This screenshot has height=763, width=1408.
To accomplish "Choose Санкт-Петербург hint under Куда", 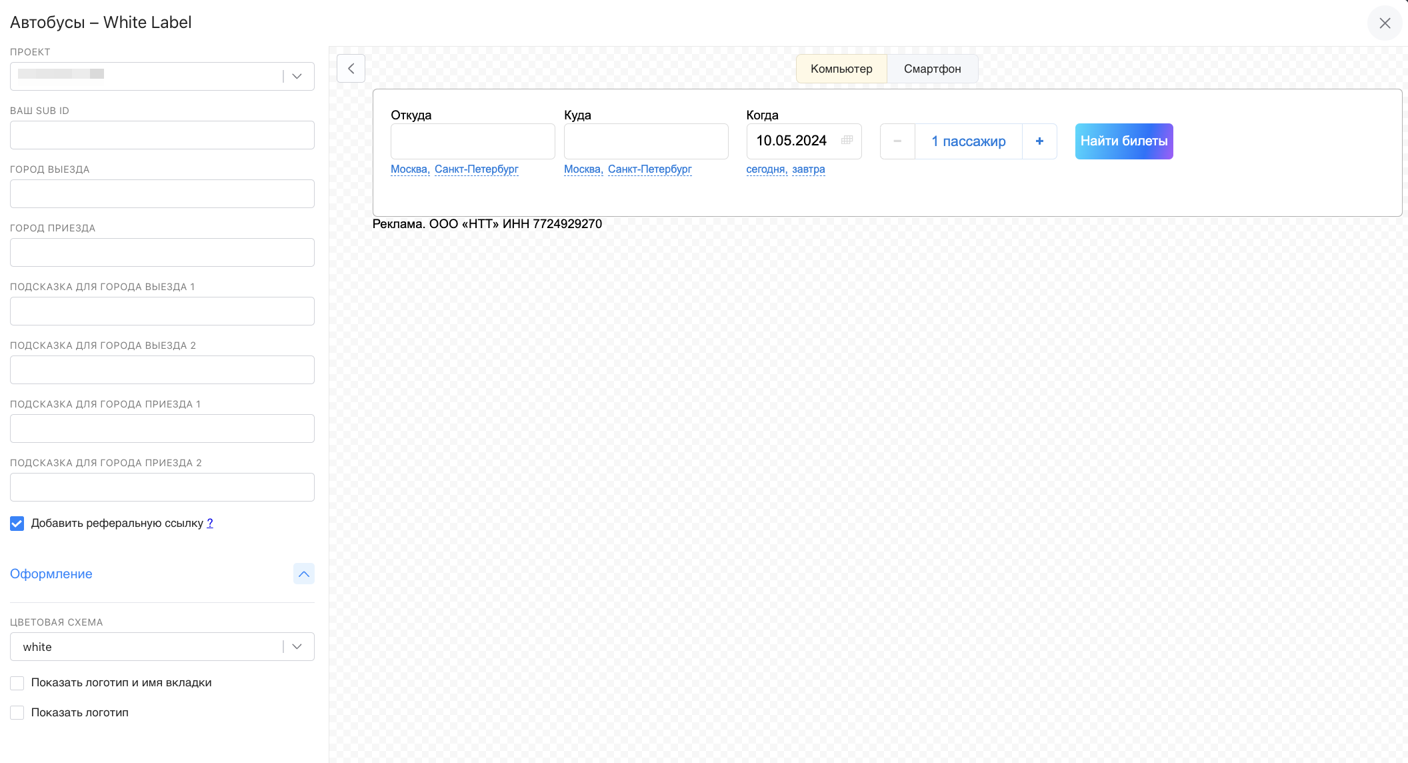I will [650, 169].
